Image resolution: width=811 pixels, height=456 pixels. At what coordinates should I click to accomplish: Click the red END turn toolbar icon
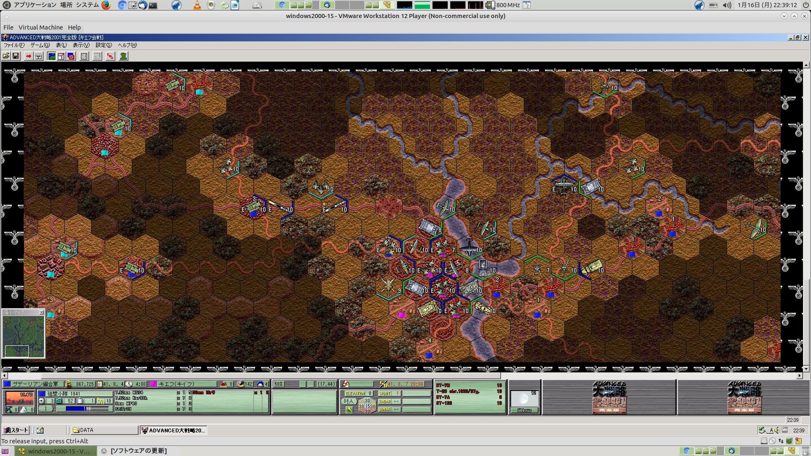tap(110, 56)
